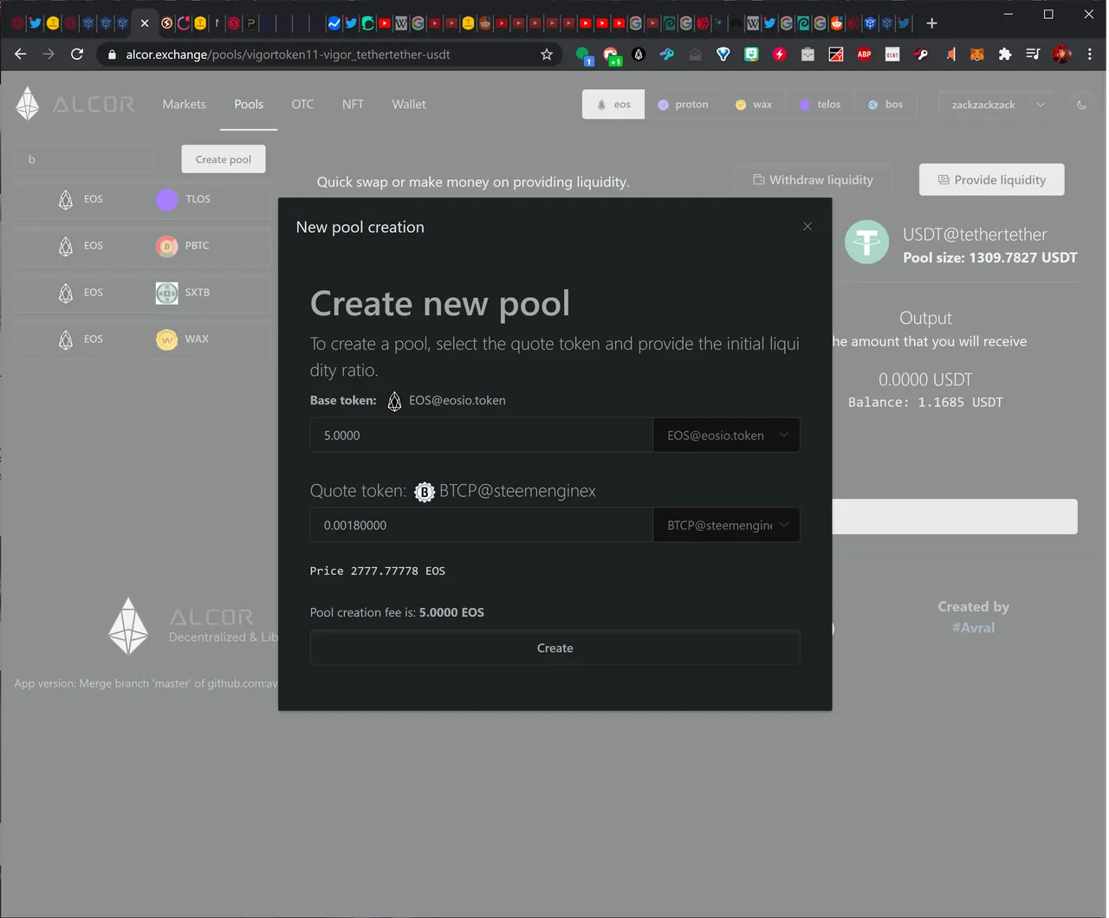
Task: Focus the pool search box
Action: tap(85, 159)
